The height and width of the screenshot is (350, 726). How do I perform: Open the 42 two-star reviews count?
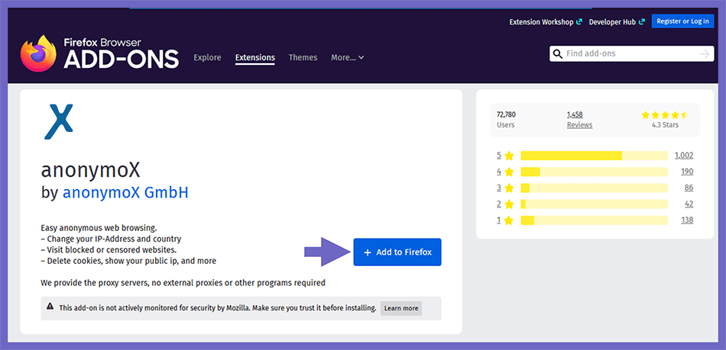coord(689,204)
